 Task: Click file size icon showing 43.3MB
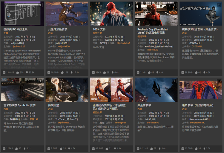[x=93, y=149]
